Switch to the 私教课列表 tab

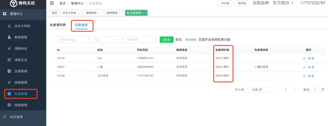tap(58, 25)
